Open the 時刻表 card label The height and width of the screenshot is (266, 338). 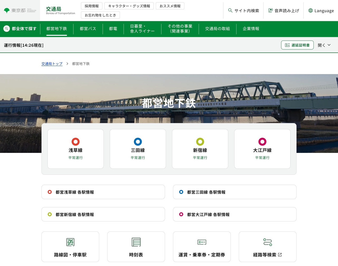136,255
